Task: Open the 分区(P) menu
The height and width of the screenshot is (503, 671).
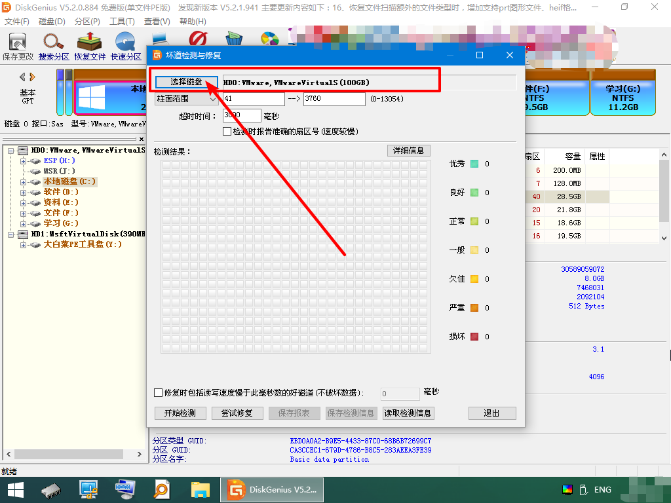Action: 87,22
